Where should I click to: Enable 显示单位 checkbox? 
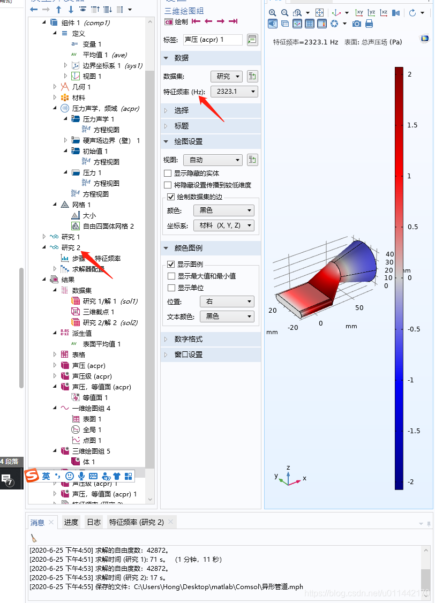(x=171, y=288)
